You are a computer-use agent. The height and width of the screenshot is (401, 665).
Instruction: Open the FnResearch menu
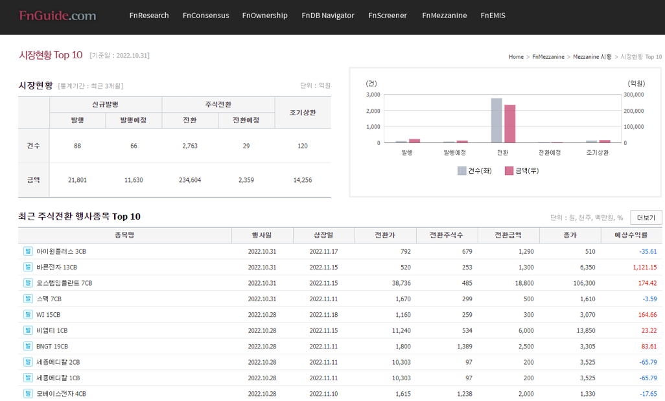(x=149, y=16)
